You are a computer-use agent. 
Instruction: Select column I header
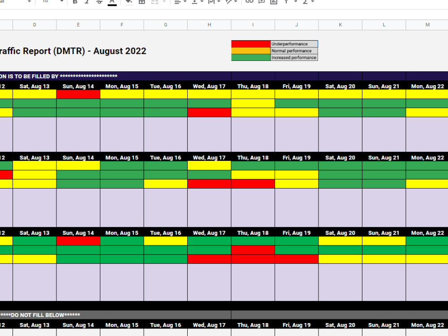pos(253,25)
